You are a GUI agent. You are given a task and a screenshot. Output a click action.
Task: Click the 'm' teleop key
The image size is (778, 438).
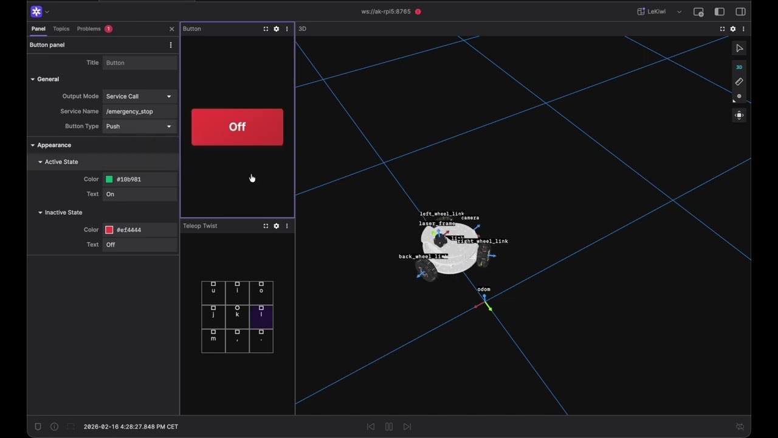click(x=213, y=341)
